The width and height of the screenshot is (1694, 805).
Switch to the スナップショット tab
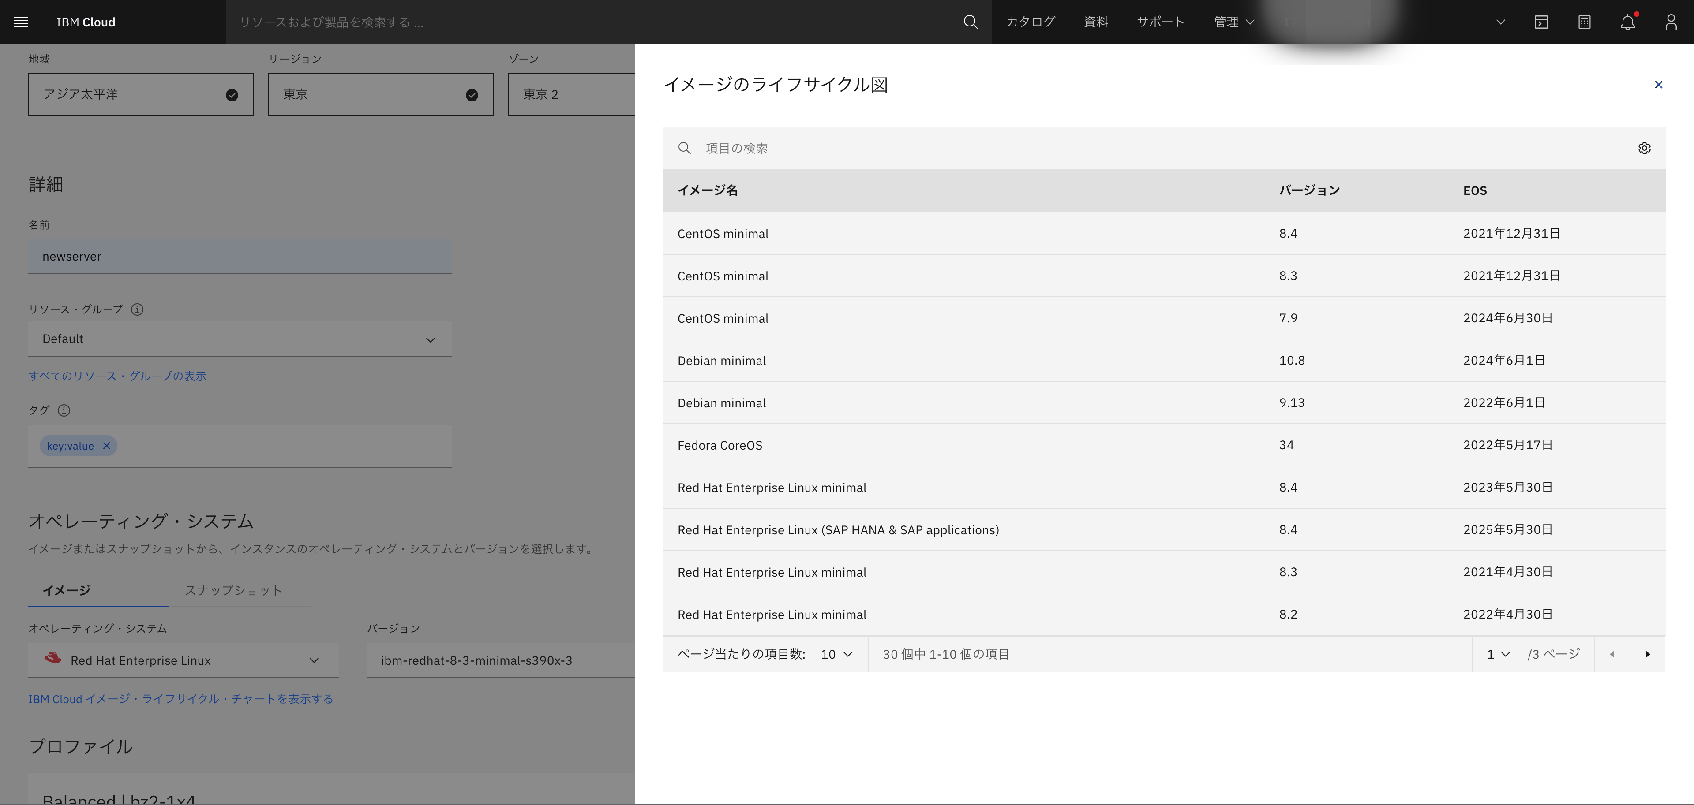click(233, 590)
